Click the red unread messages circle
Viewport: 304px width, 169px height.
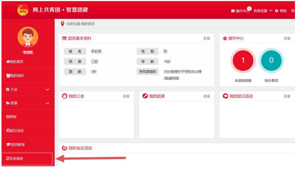243,60
